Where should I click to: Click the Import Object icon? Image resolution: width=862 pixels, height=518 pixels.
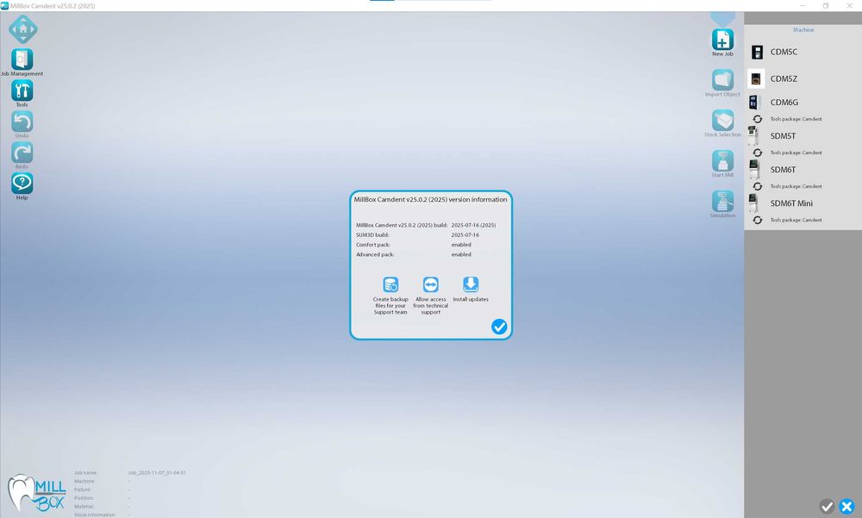tap(722, 80)
